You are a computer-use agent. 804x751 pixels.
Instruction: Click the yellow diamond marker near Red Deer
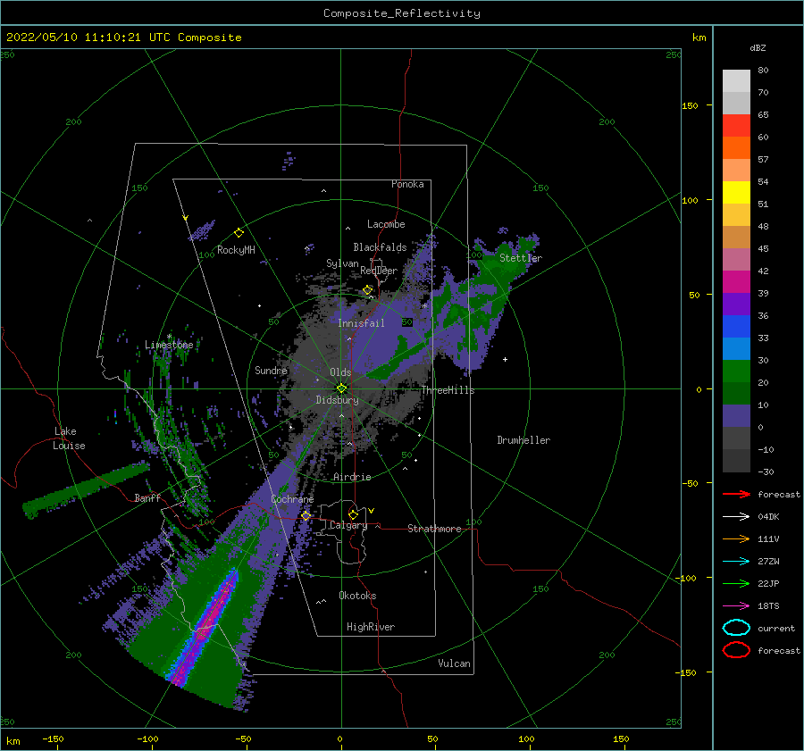(x=367, y=290)
